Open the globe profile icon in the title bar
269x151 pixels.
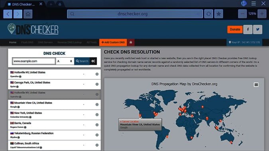244,4
